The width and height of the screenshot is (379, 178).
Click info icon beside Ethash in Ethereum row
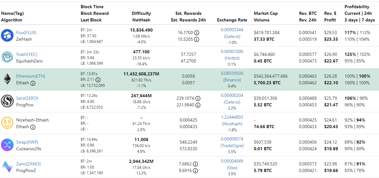pos(33,83)
